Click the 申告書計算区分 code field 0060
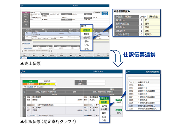Screen dimensions: 184x128 pos(143,17)
